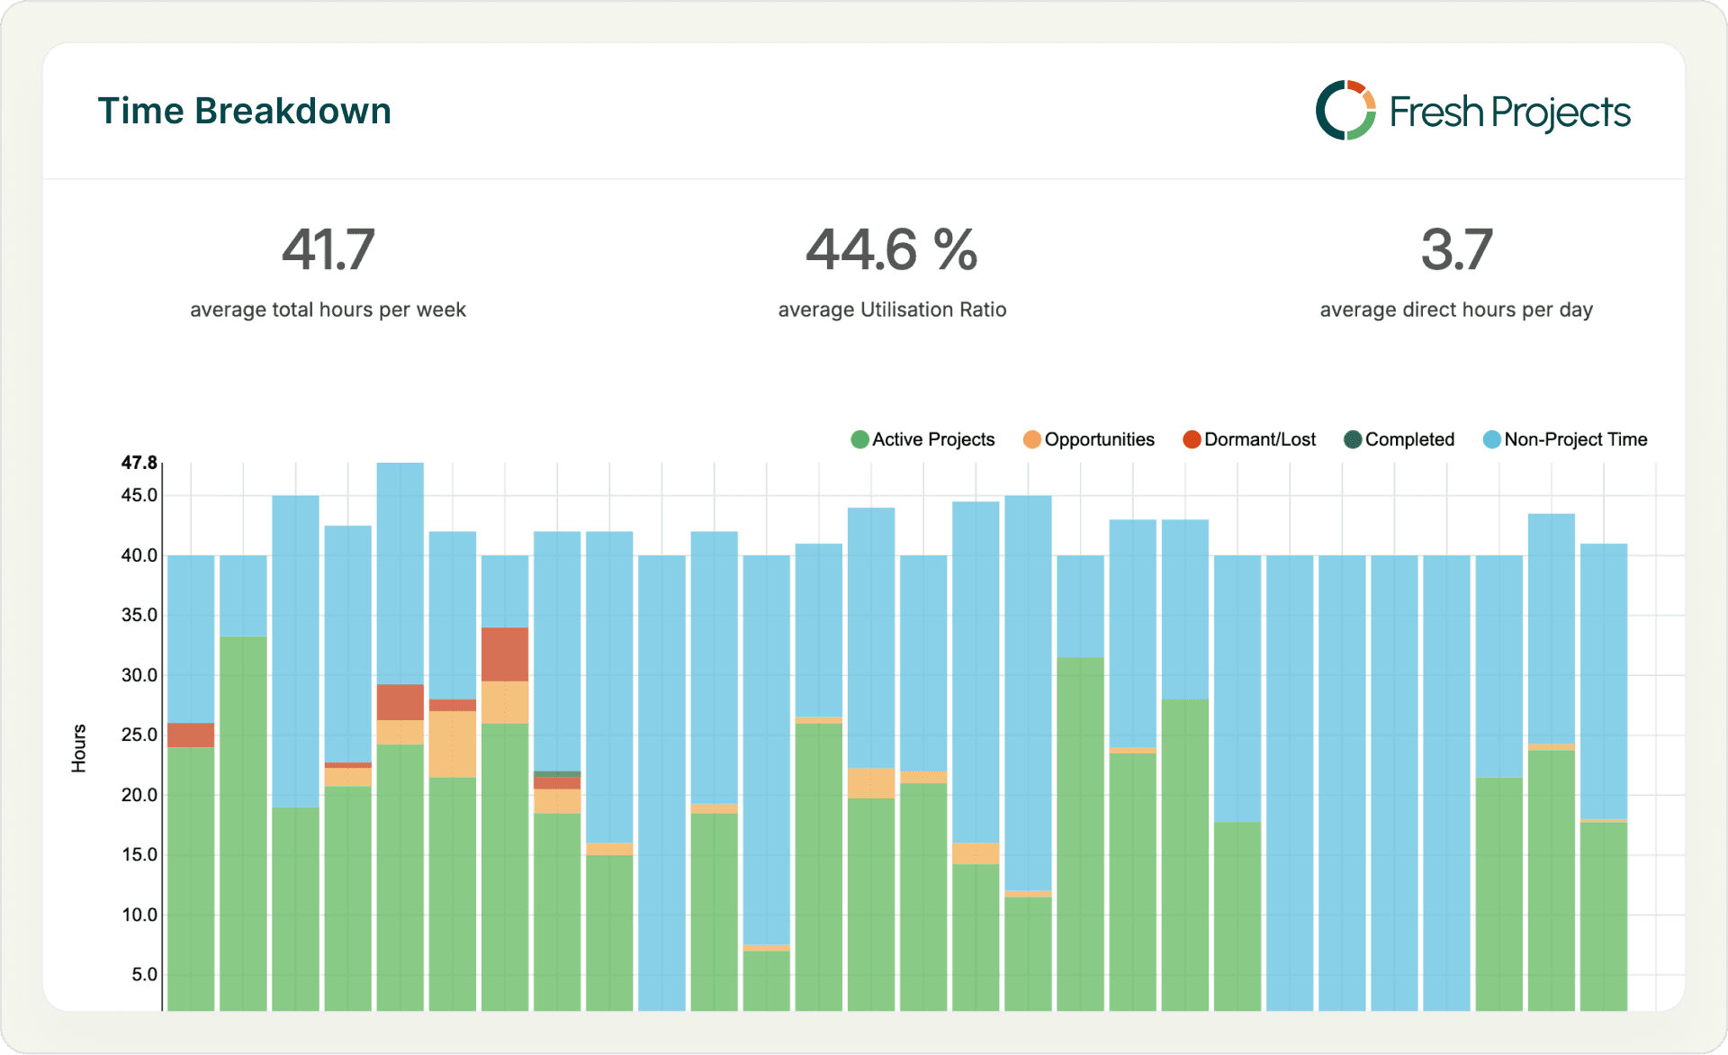Click the red Dormant/Lost legend dot
This screenshot has height=1055, width=1728.
[1192, 439]
